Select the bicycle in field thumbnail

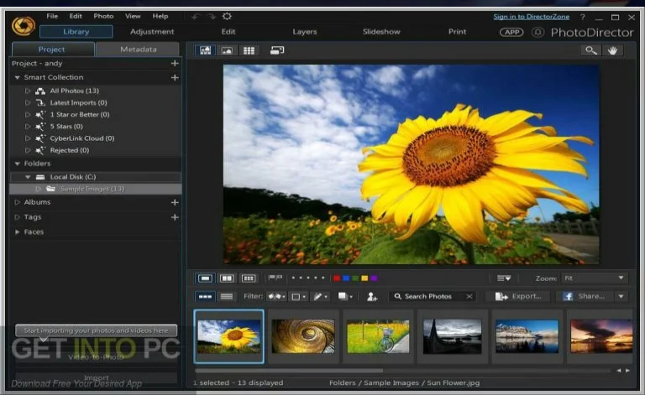[x=378, y=336]
